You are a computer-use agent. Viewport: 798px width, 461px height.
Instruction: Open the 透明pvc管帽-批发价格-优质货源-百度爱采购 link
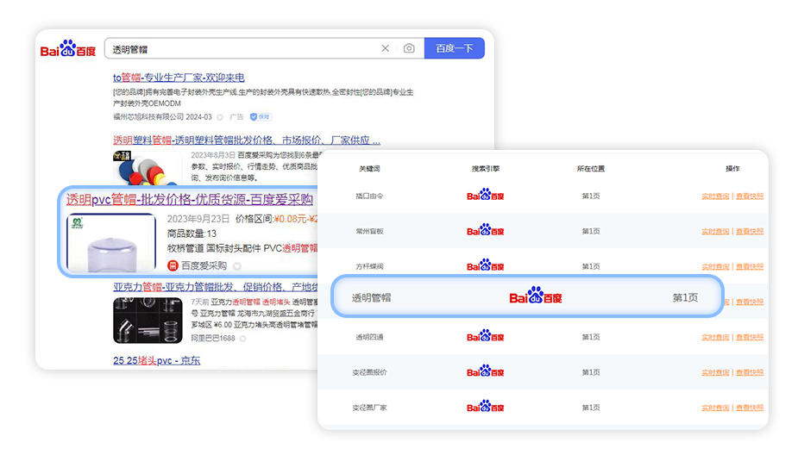point(189,200)
